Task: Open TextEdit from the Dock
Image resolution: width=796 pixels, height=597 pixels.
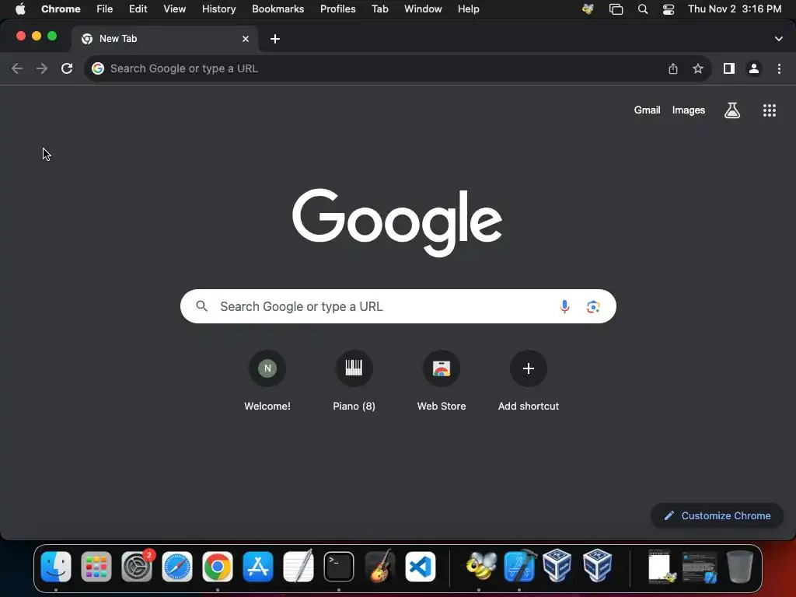Action: (x=298, y=567)
